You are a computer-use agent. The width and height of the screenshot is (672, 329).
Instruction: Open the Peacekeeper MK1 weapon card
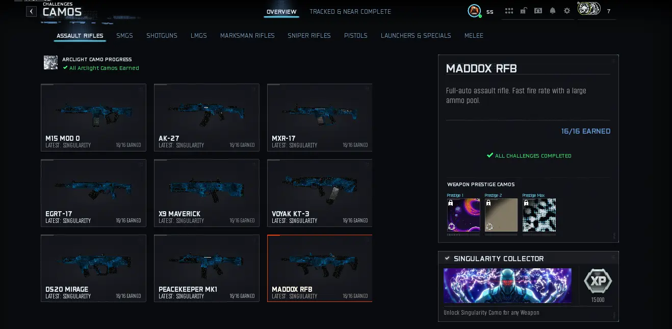pos(206,268)
